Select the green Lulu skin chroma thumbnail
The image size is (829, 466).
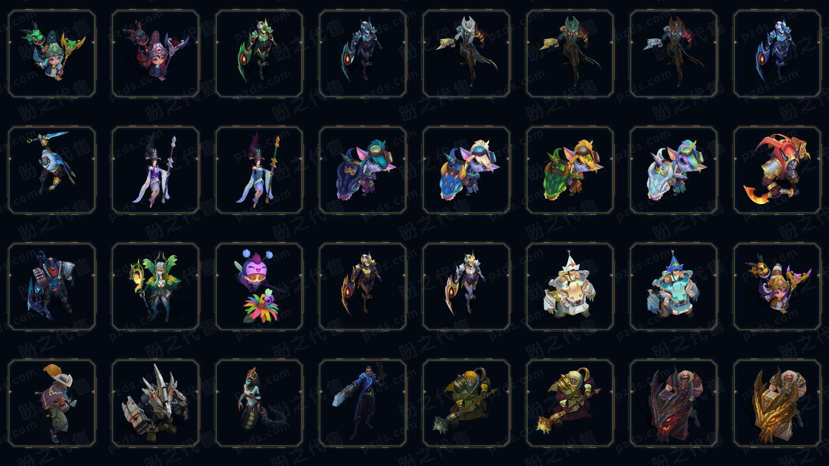click(52, 54)
